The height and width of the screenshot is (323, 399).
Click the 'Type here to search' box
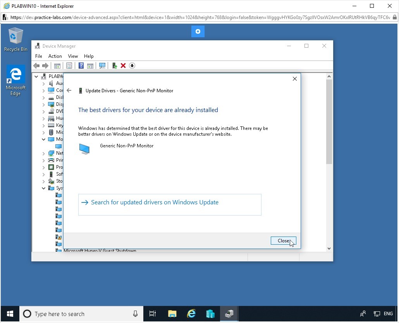[81, 314]
